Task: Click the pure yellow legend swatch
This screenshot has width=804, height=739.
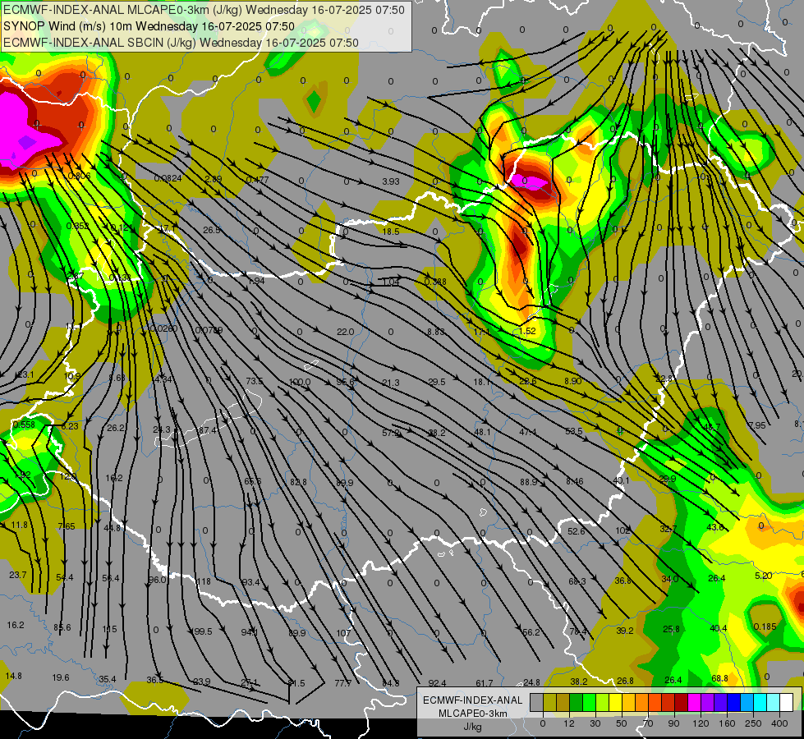Action: (x=616, y=702)
